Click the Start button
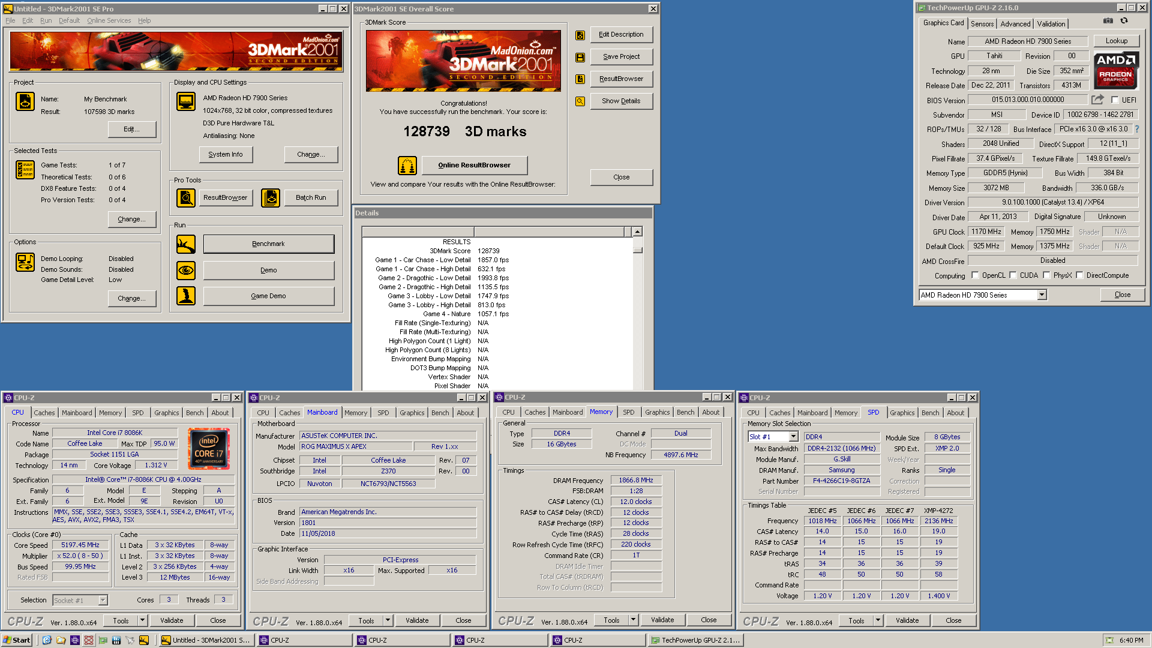Viewport: 1152px width, 648px height. click(x=16, y=640)
